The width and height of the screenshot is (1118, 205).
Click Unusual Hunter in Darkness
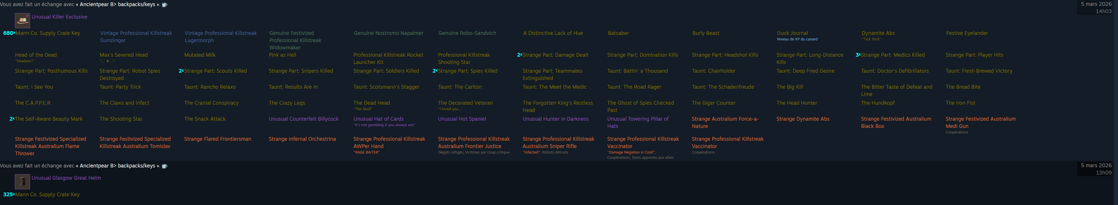point(555,119)
